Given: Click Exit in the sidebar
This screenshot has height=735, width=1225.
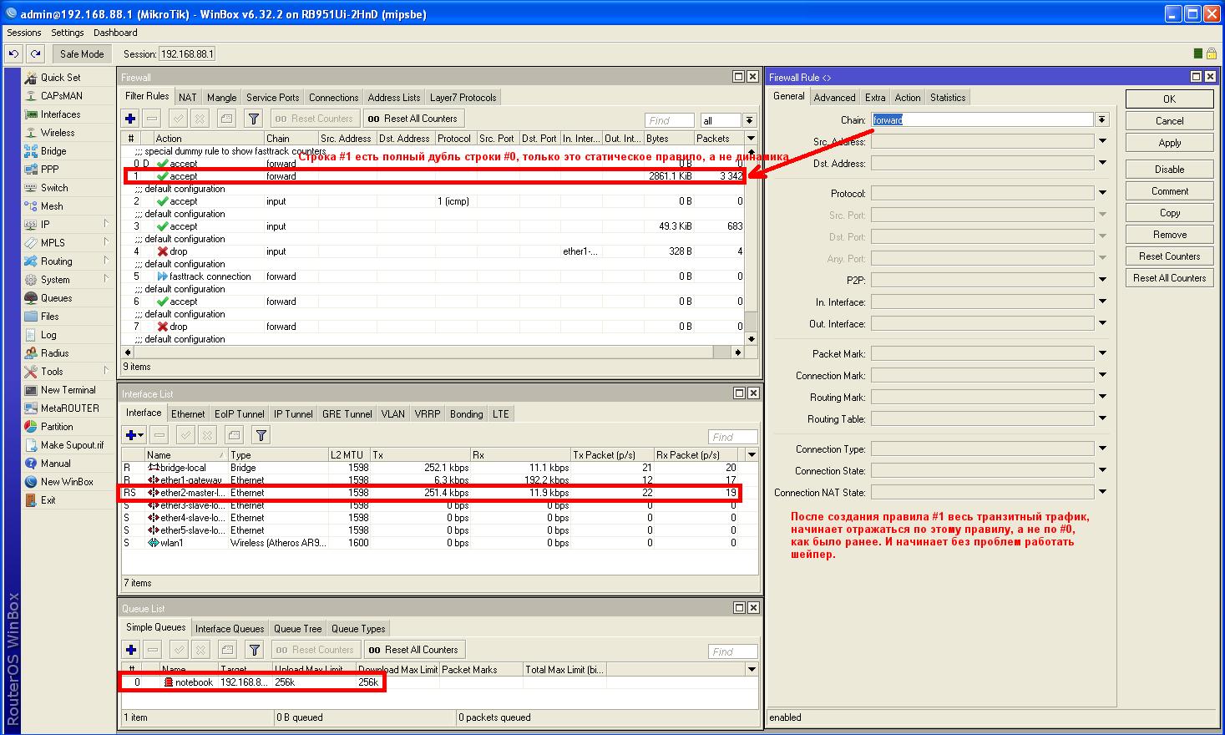Looking at the screenshot, I should click(x=48, y=500).
